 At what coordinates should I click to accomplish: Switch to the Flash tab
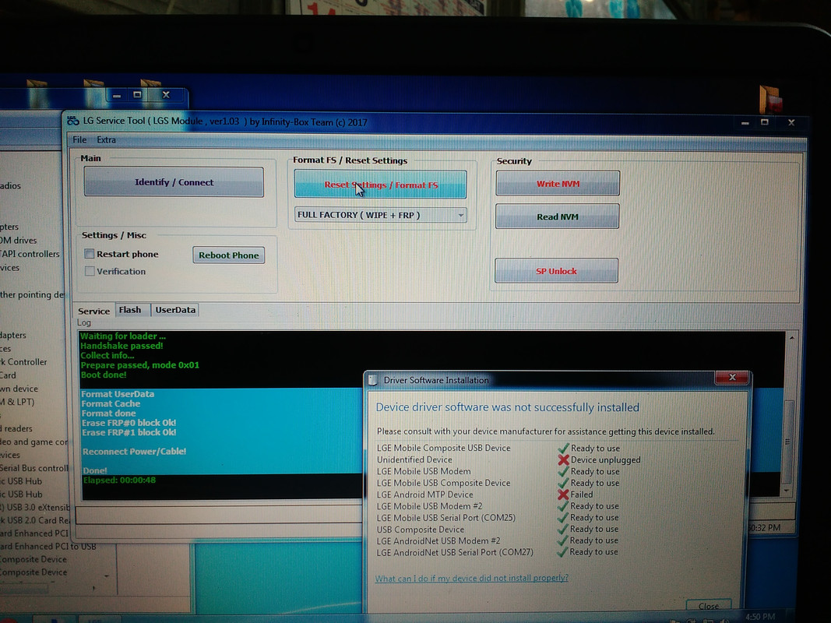130,310
